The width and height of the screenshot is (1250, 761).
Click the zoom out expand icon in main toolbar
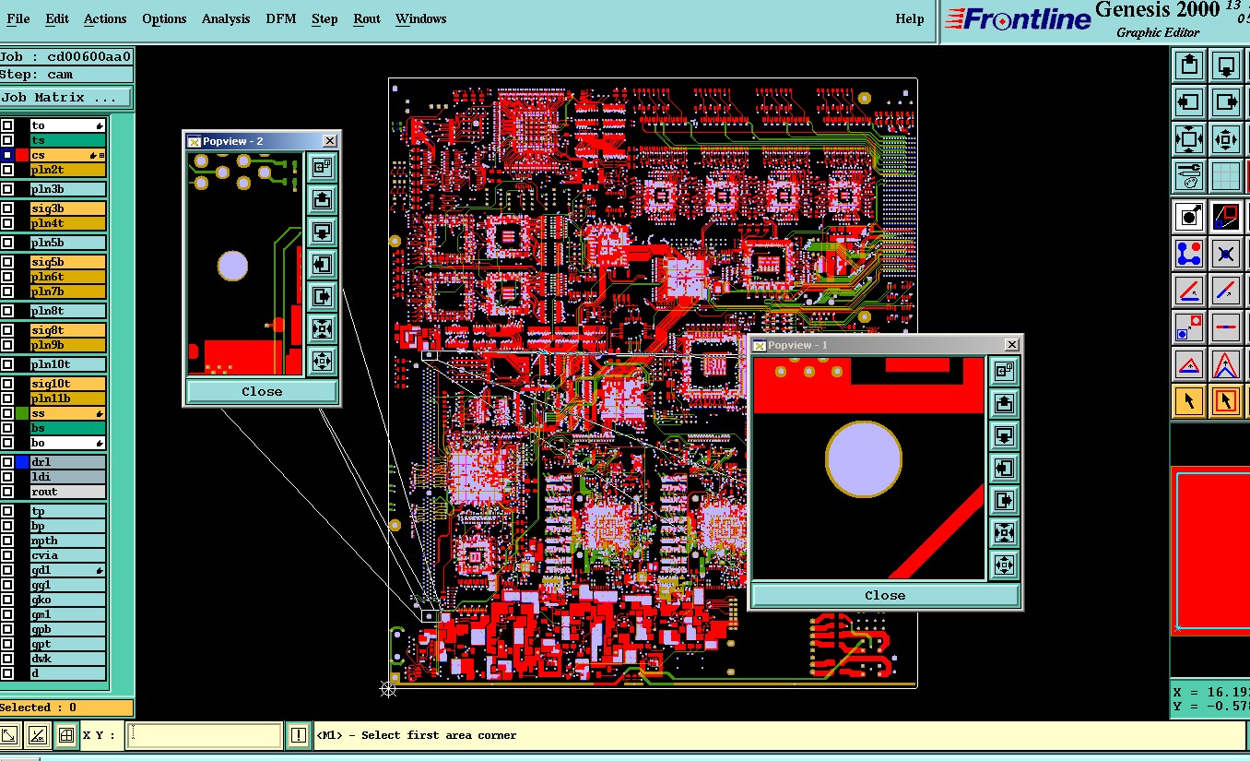[x=1189, y=139]
